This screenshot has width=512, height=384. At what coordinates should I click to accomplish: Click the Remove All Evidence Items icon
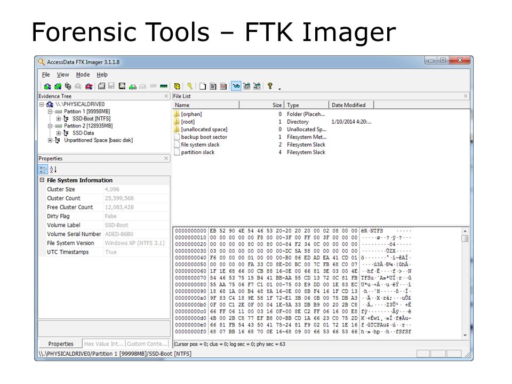tap(89, 86)
